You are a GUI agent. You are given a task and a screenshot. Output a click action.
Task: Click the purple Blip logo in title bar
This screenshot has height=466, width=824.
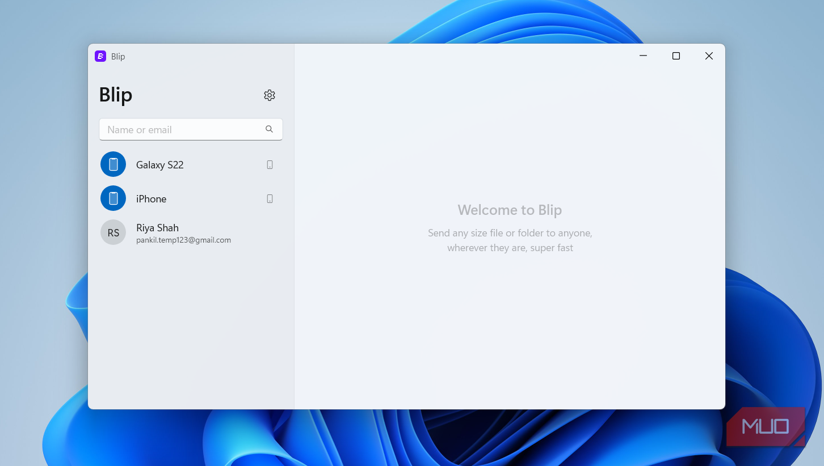click(x=100, y=56)
